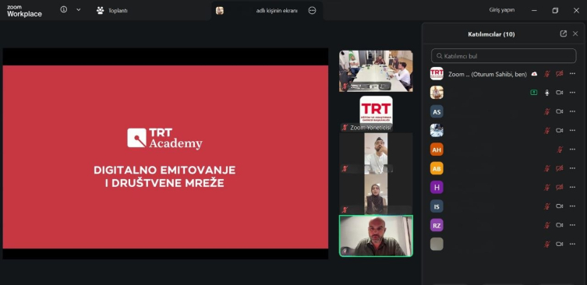Image resolution: width=587 pixels, height=285 pixels.
Task: Open more options for IS participant
Action: click(x=572, y=206)
